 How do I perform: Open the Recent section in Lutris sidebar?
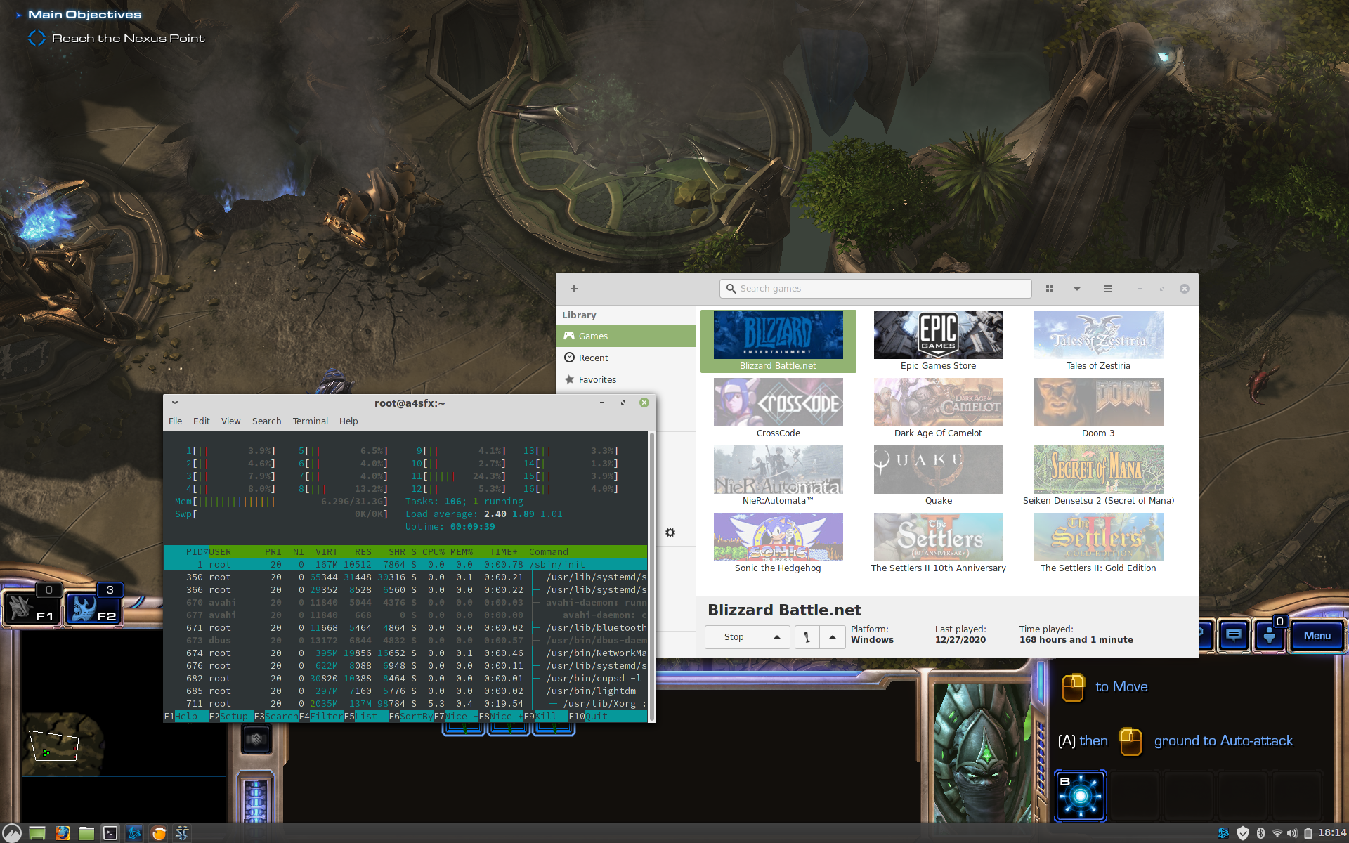point(593,358)
